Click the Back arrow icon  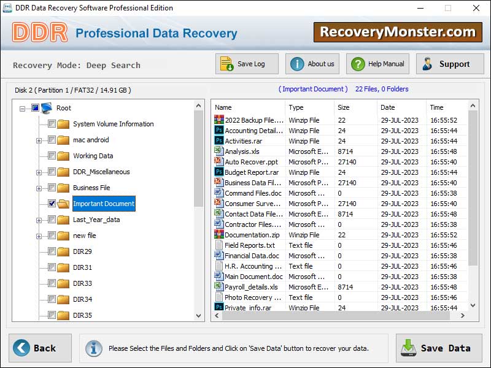(21, 348)
